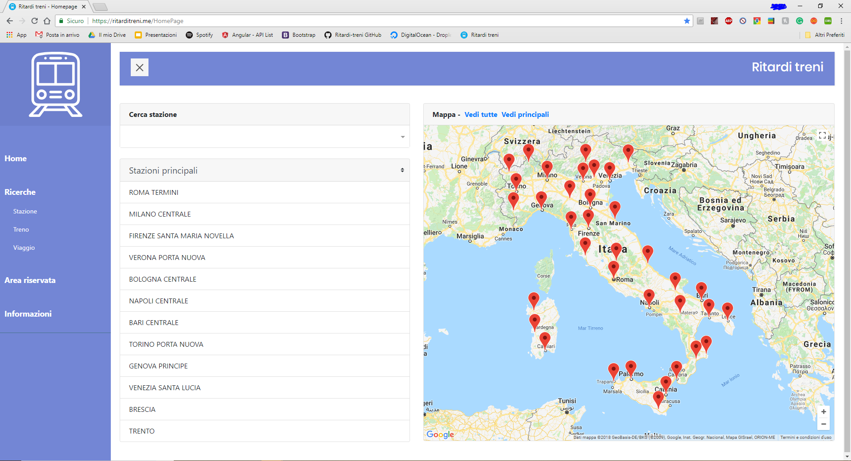Select the map marker over Genova
851x461 pixels.
tap(541, 200)
